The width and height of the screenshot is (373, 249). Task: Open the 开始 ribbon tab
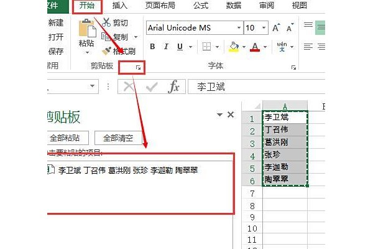pos(87,6)
